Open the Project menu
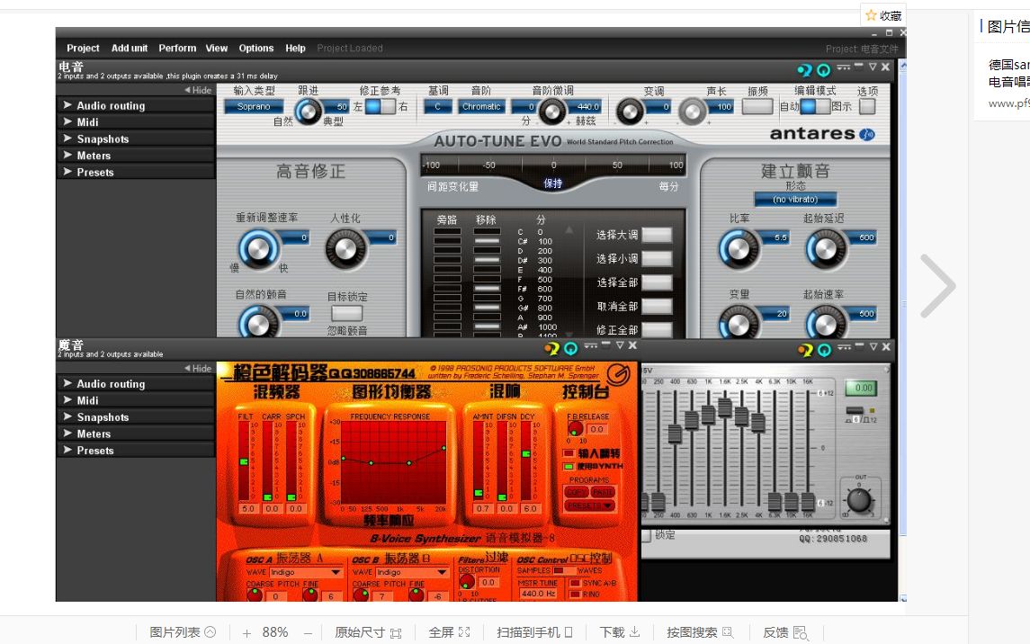 pyautogui.click(x=83, y=48)
